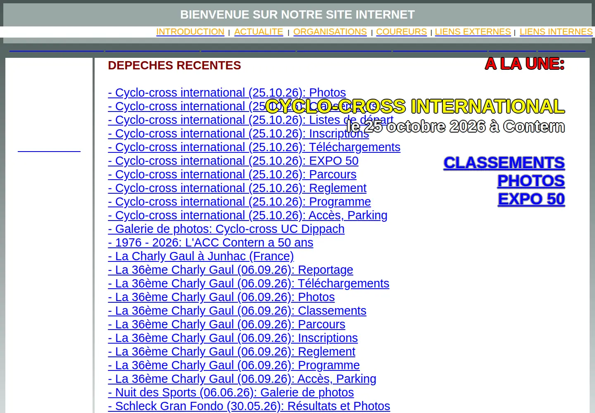Open the ACTUALITE menu link
Viewport: 595px width, 413px height.
coord(259,32)
